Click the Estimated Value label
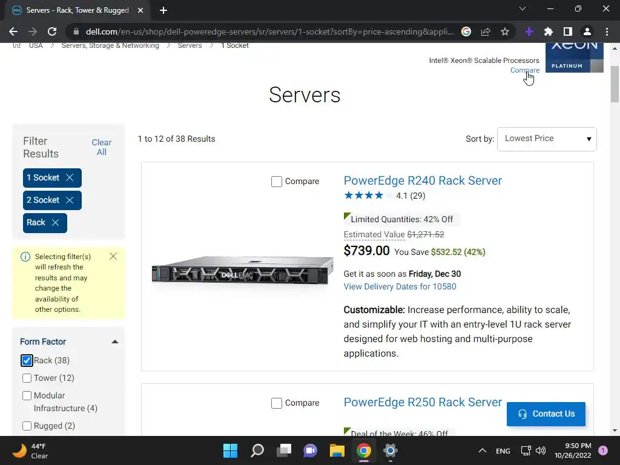Viewport: 620px width, 465px height. point(374,234)
